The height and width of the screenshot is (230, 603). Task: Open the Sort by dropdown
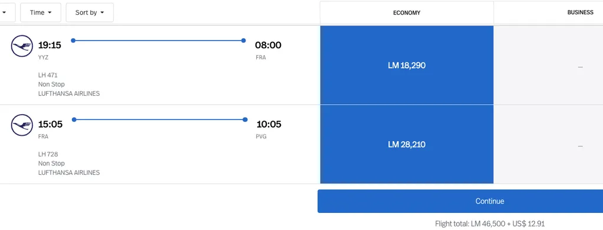tap(90, 13)
